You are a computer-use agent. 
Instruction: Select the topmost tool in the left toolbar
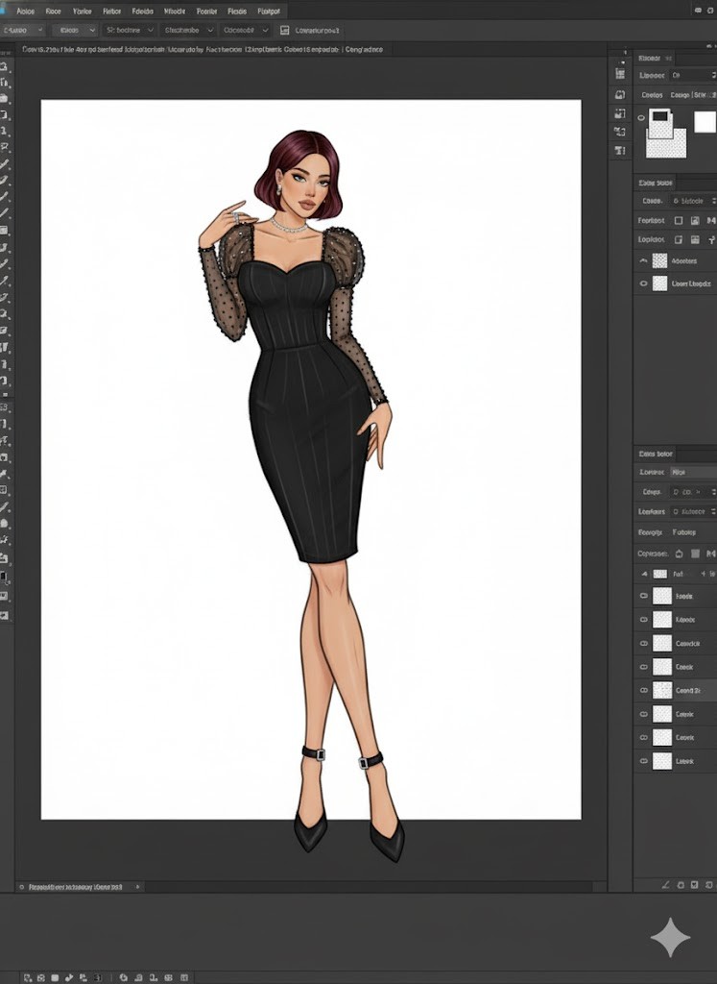coord(5,67)
